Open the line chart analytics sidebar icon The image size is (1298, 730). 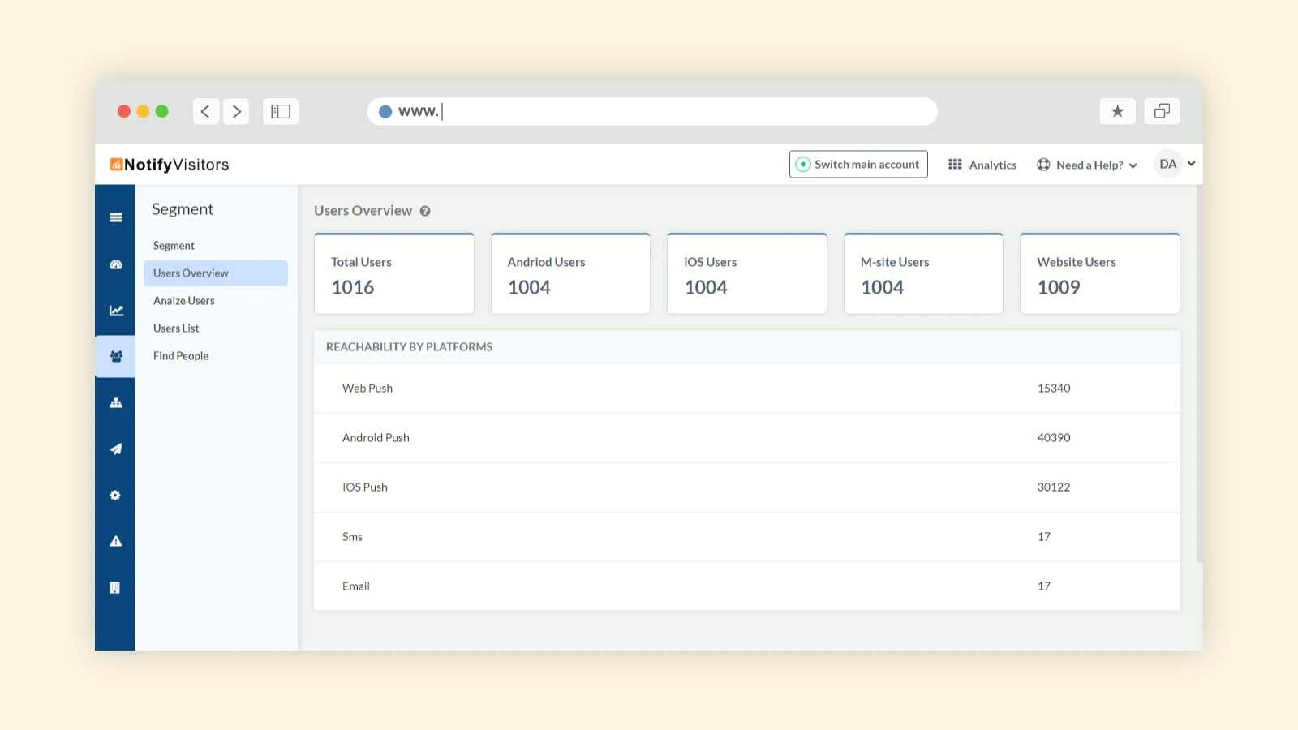(116, 310)
